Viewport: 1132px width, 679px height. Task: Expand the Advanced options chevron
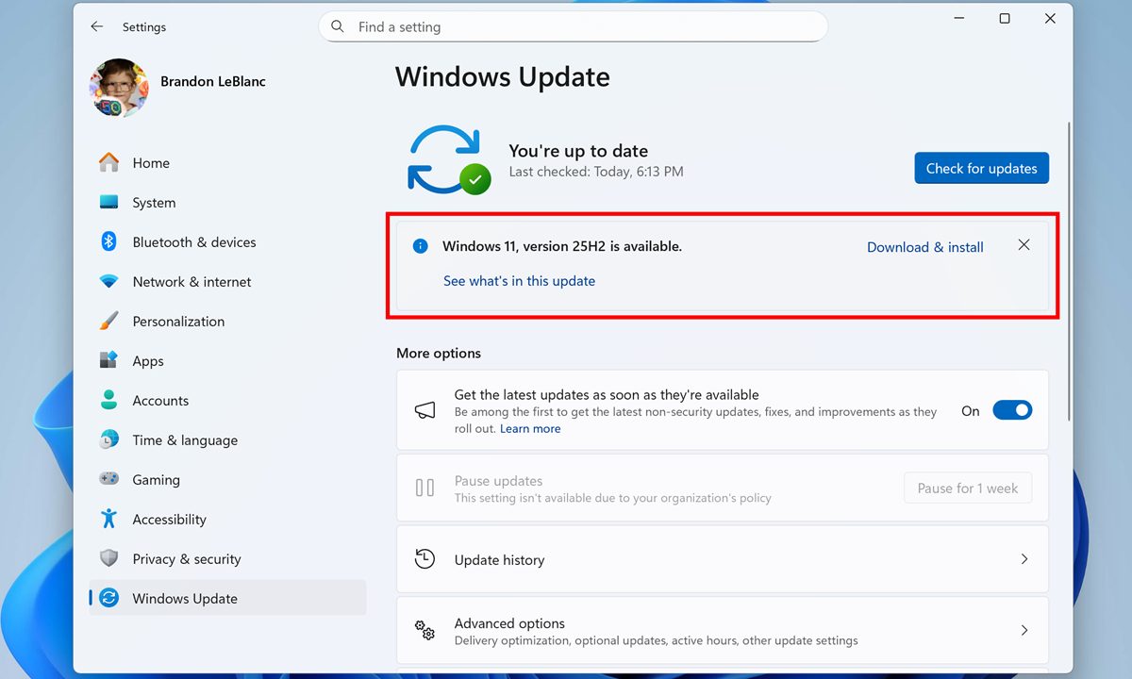click(1024, 630)
